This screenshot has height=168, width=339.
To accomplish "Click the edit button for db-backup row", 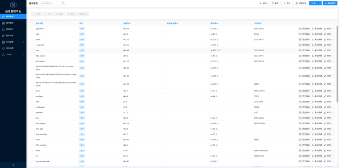I will pos(327,61).
